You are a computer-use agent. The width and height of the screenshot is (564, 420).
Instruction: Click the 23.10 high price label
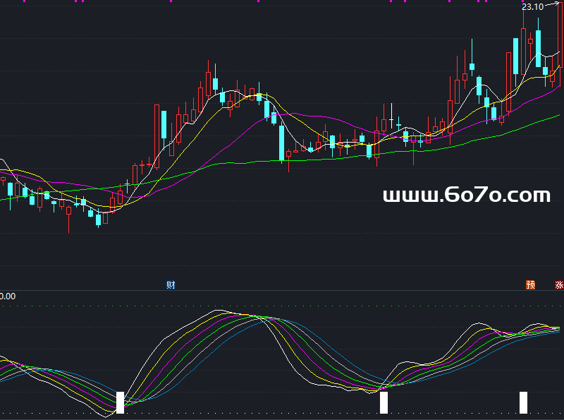(x=532, y=7)
